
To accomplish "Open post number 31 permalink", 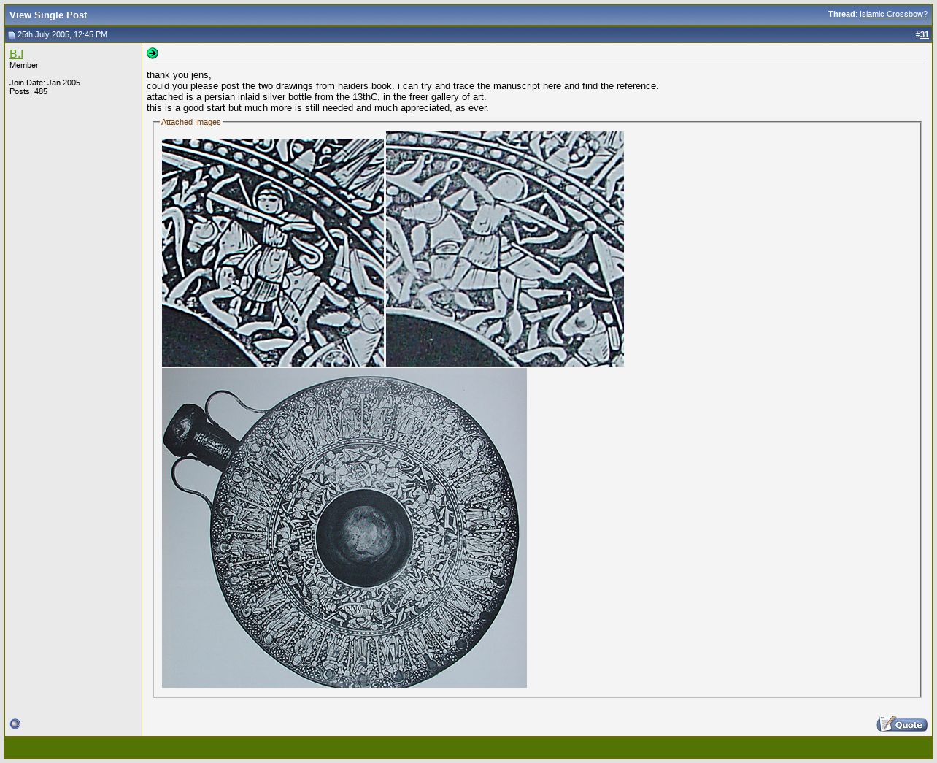I will (x=925, y=34).
